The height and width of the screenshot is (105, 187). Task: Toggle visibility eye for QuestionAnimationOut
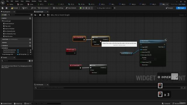point(30,50)
